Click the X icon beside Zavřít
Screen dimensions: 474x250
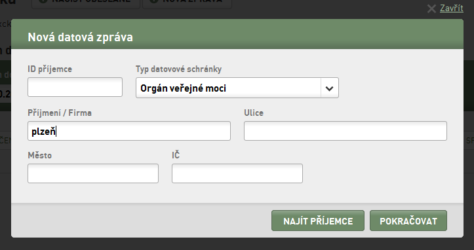click(x=431, y=9)
